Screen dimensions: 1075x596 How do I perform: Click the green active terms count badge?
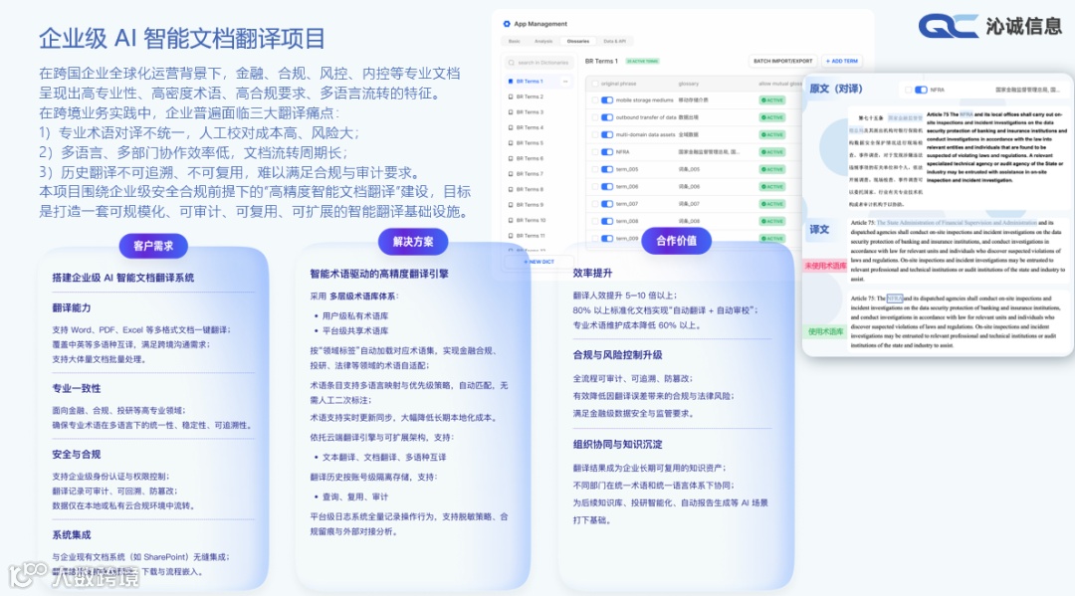642,61
